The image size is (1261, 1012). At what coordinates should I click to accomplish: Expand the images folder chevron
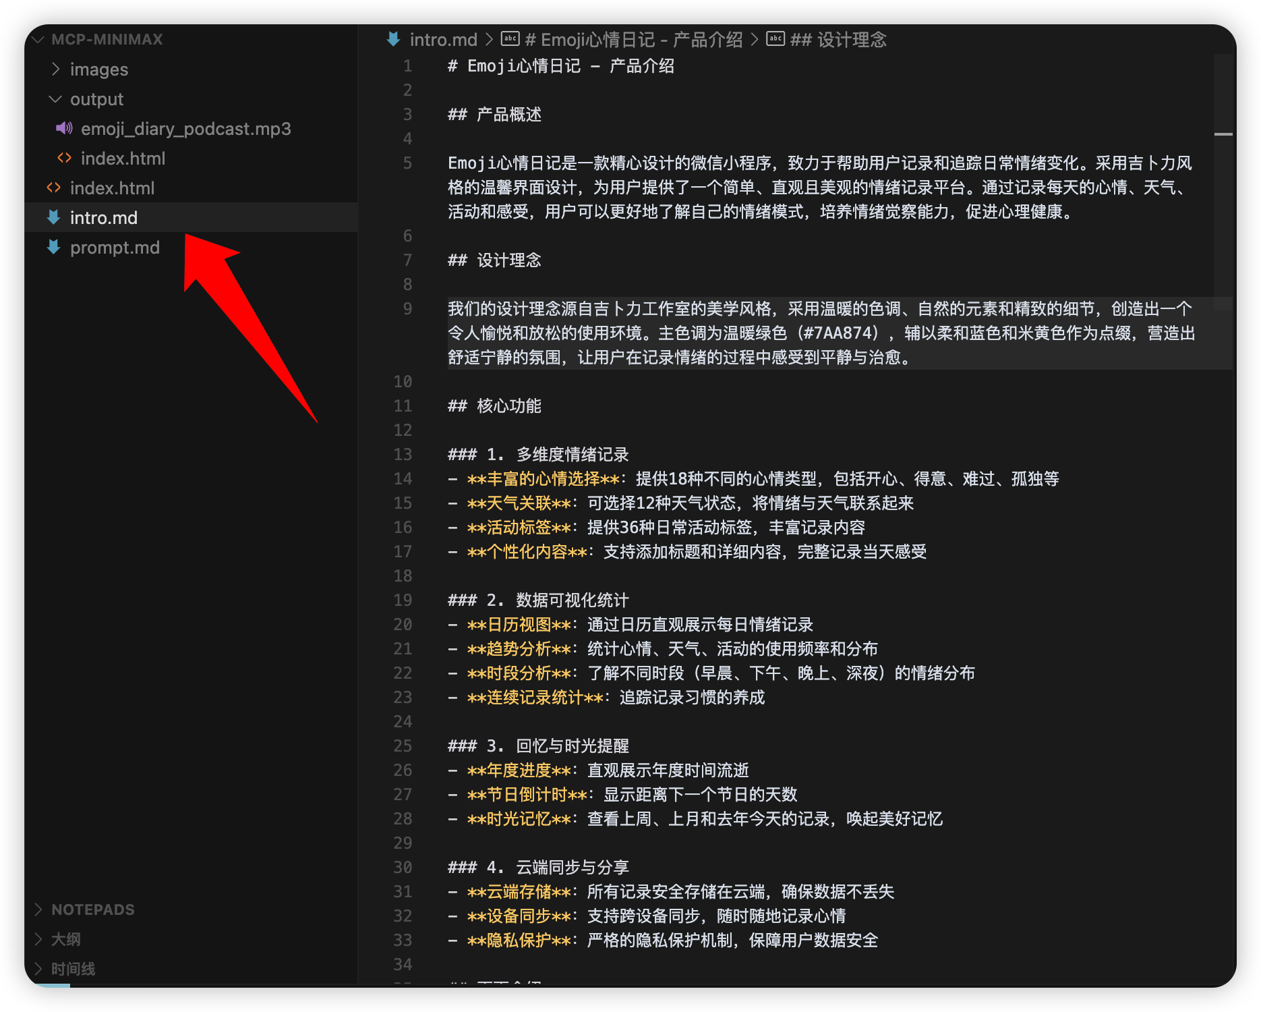pos(56,69)
